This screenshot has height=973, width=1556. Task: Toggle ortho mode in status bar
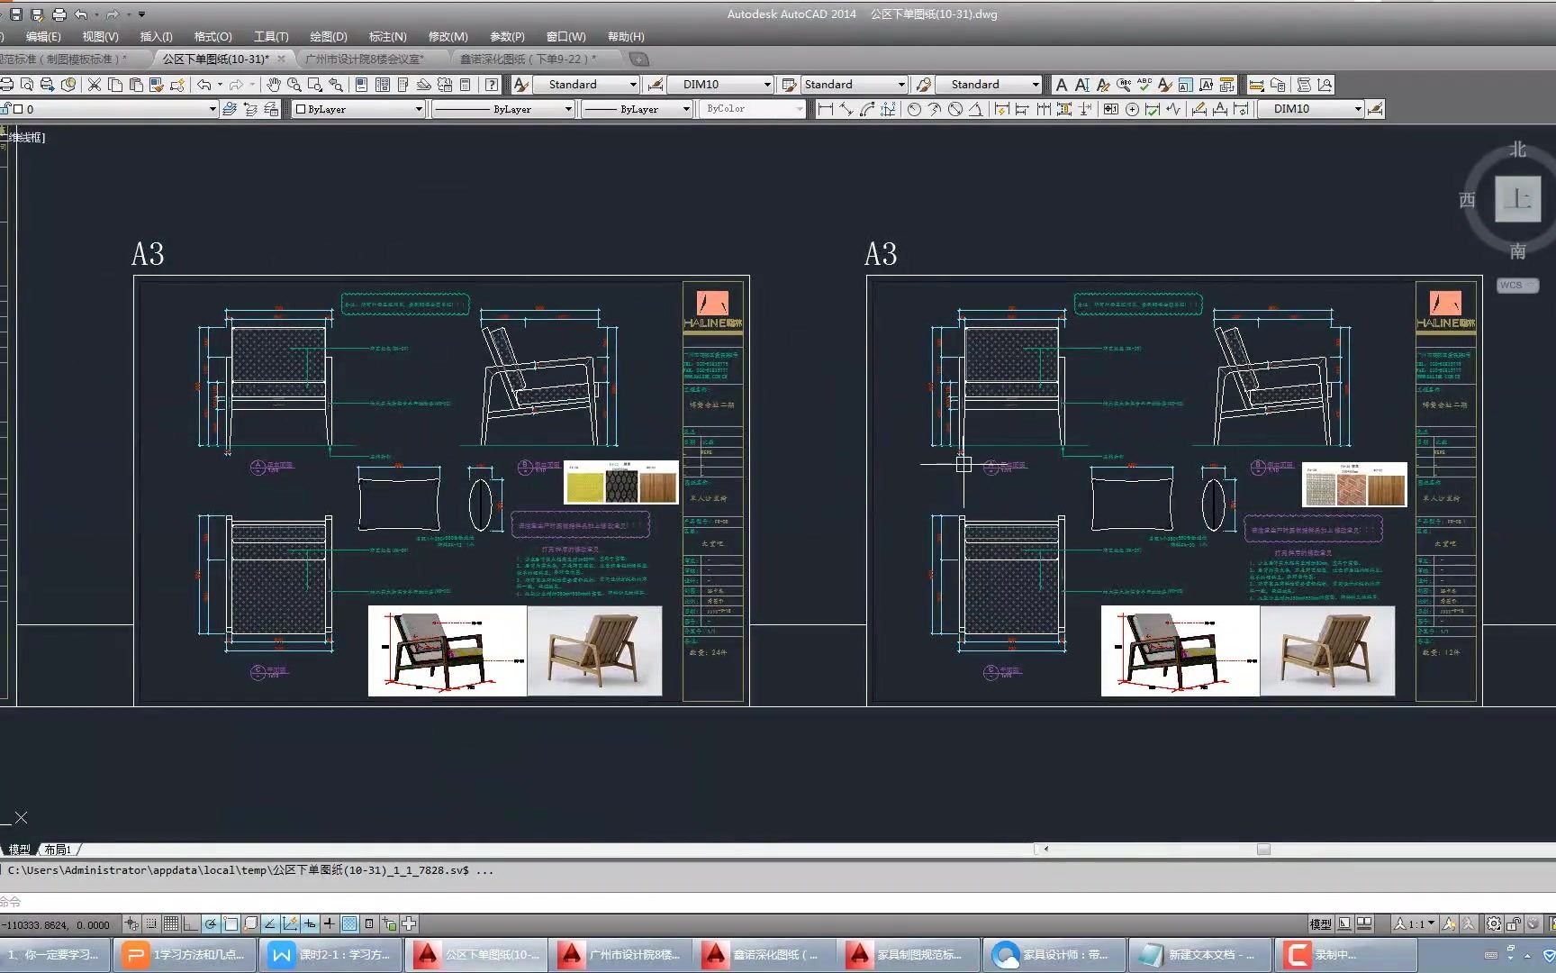(x=190, y=923)
